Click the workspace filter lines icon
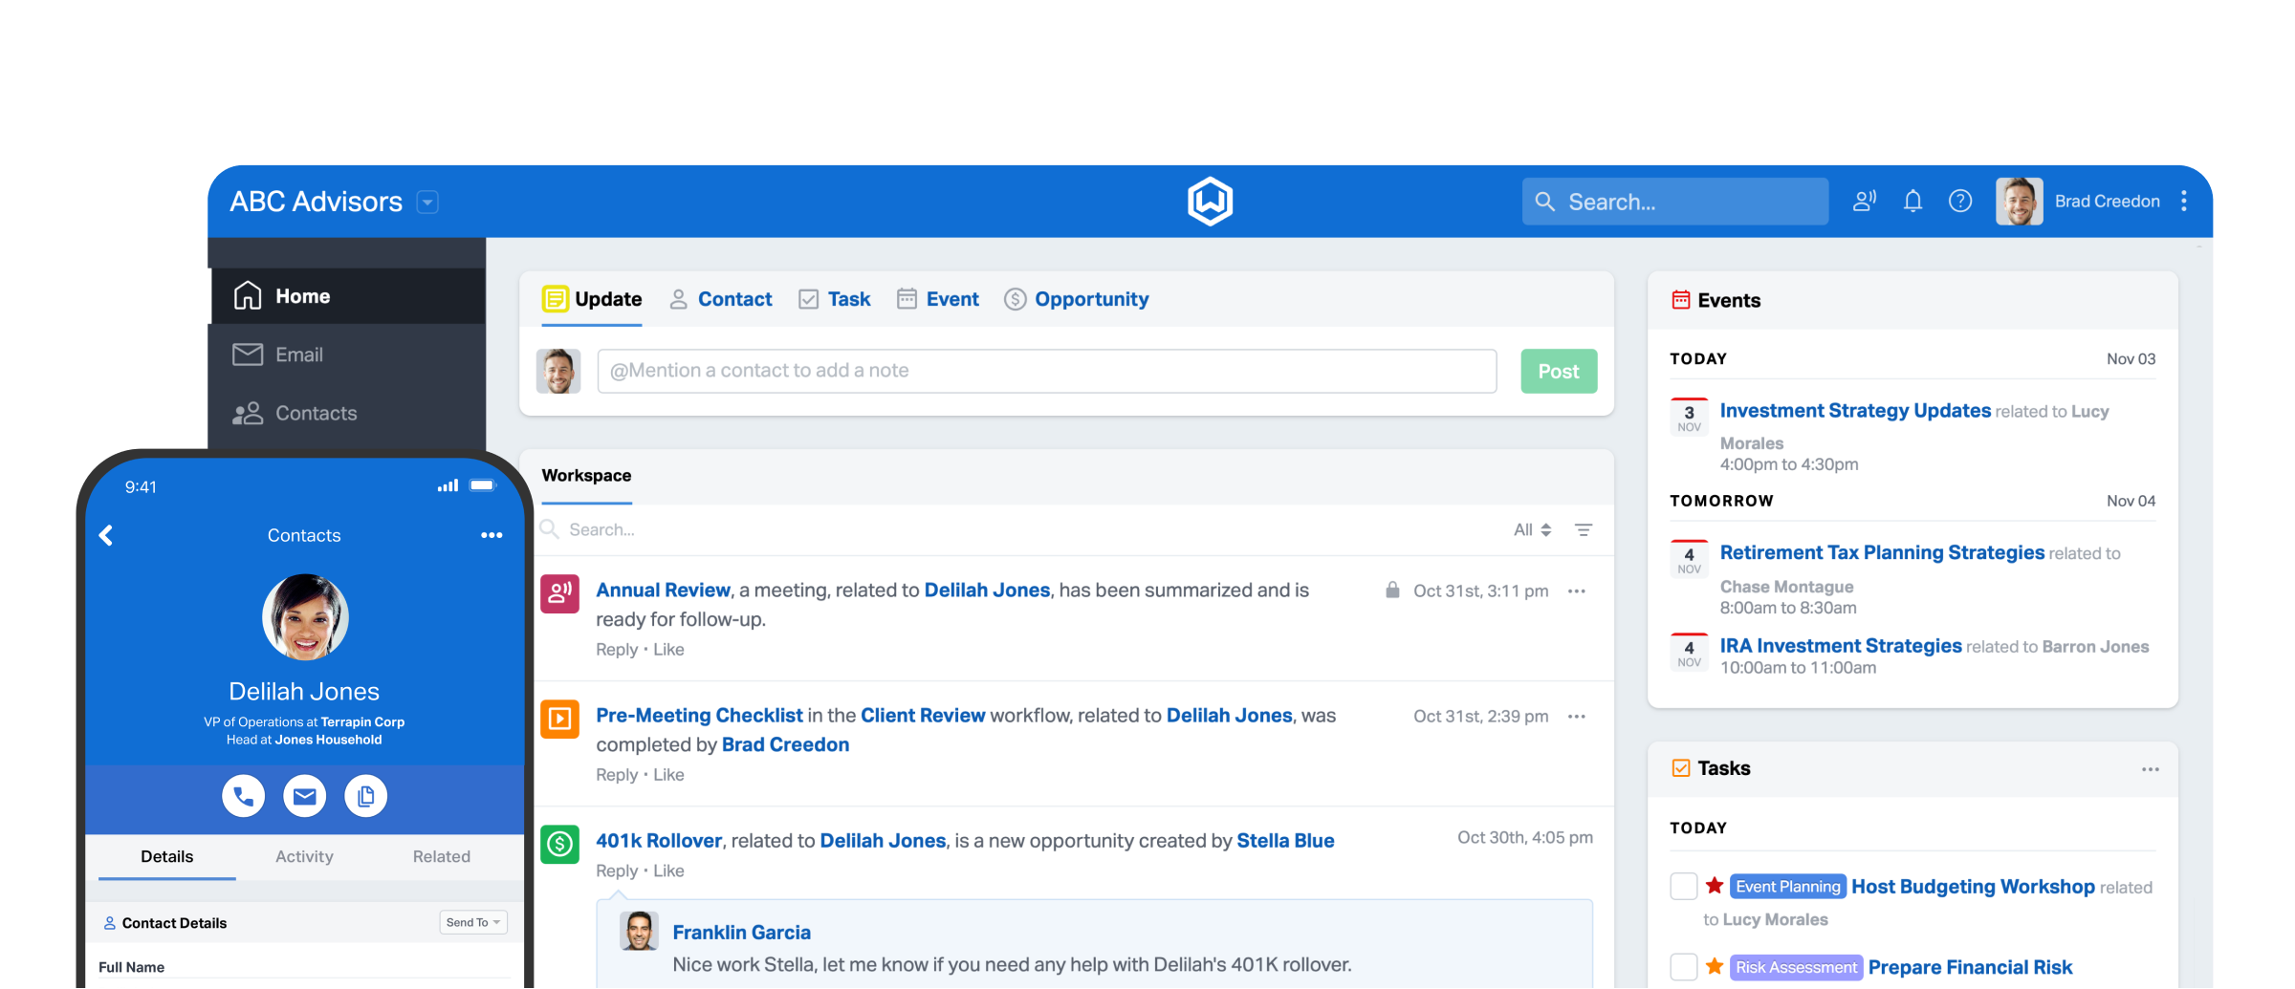 (1584, 530)
